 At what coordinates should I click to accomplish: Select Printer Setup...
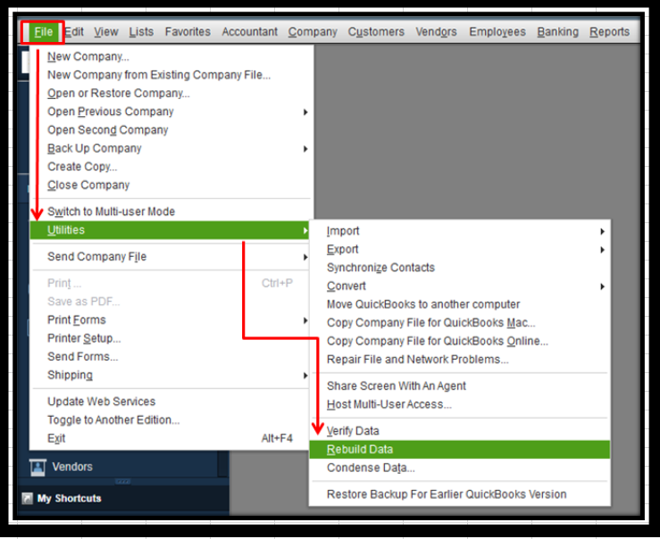[171, 338]
